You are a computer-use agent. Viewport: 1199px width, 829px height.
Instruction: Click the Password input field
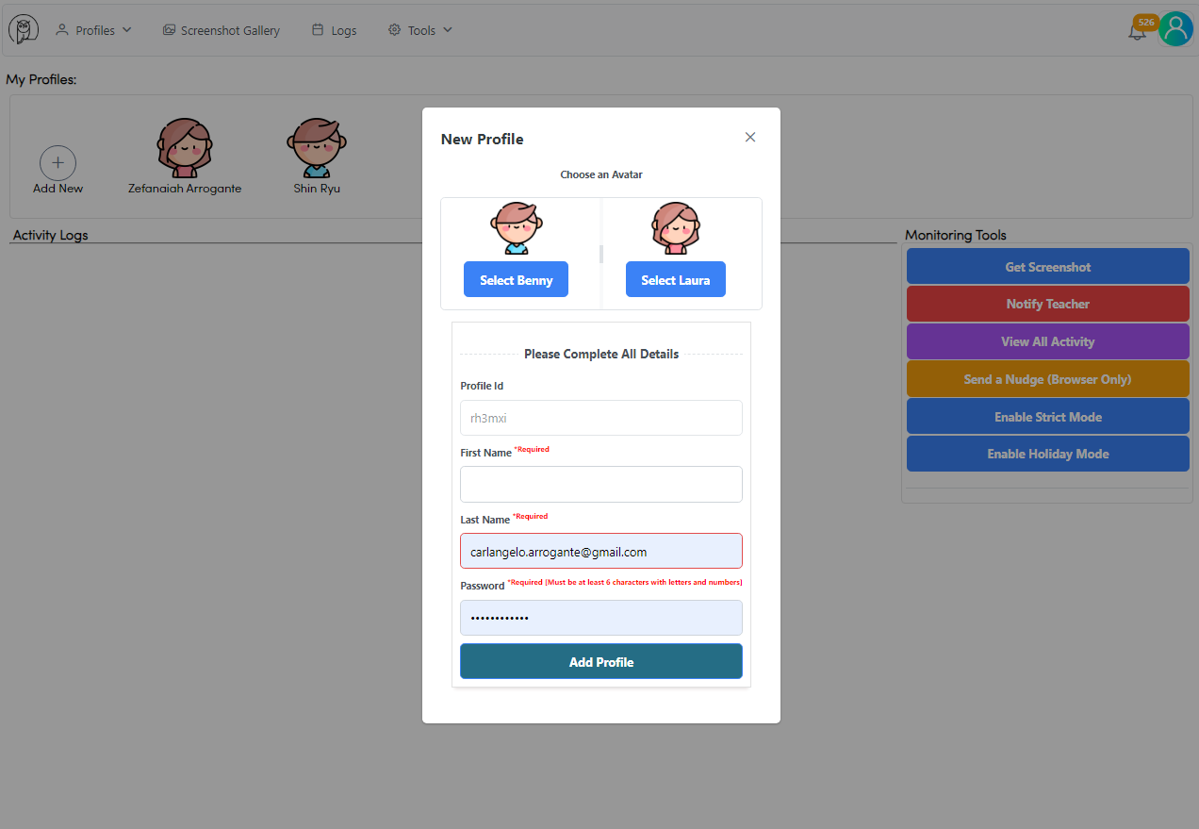pos(600,618)
